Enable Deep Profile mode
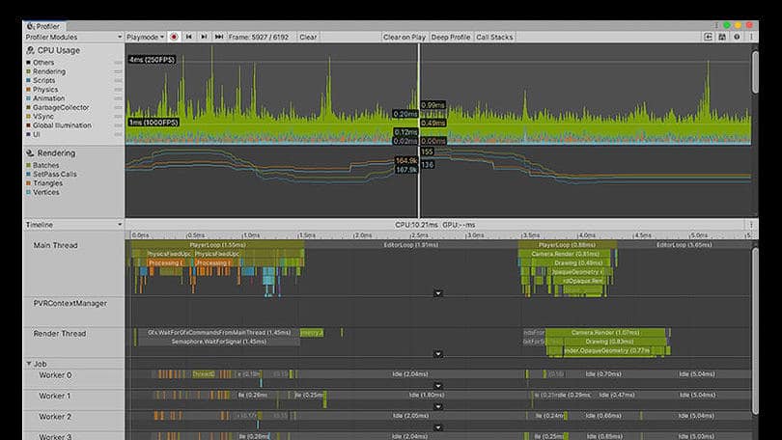This screenshot has height=440, width=782. point(450,37)
